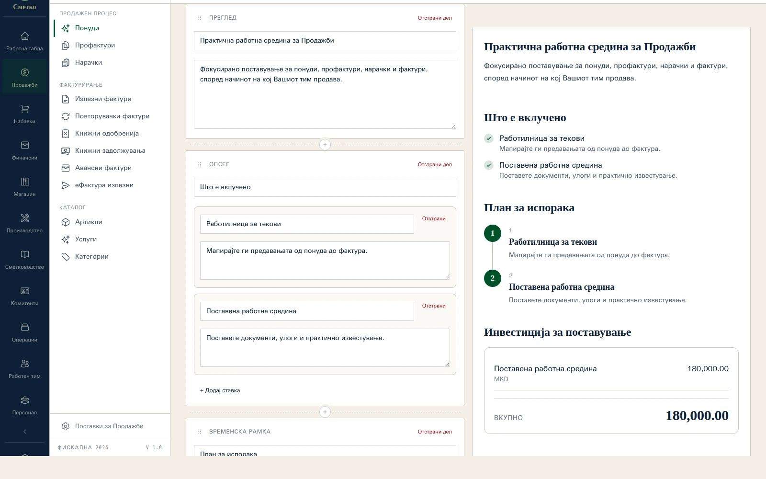
Task: Open Магацин warehouse icon
Action: click(x=24, y=182)
